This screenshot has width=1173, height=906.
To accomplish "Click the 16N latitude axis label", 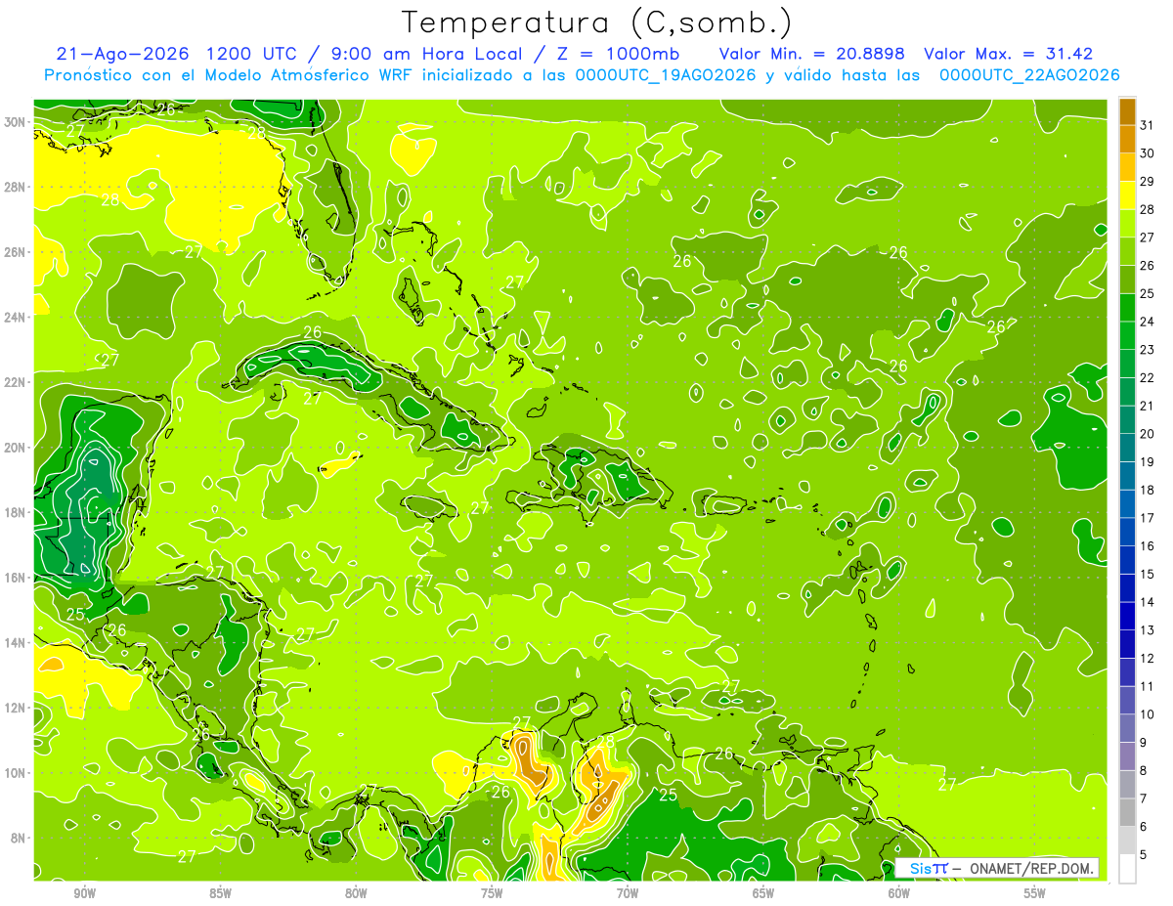I will [x=17, y=578].
